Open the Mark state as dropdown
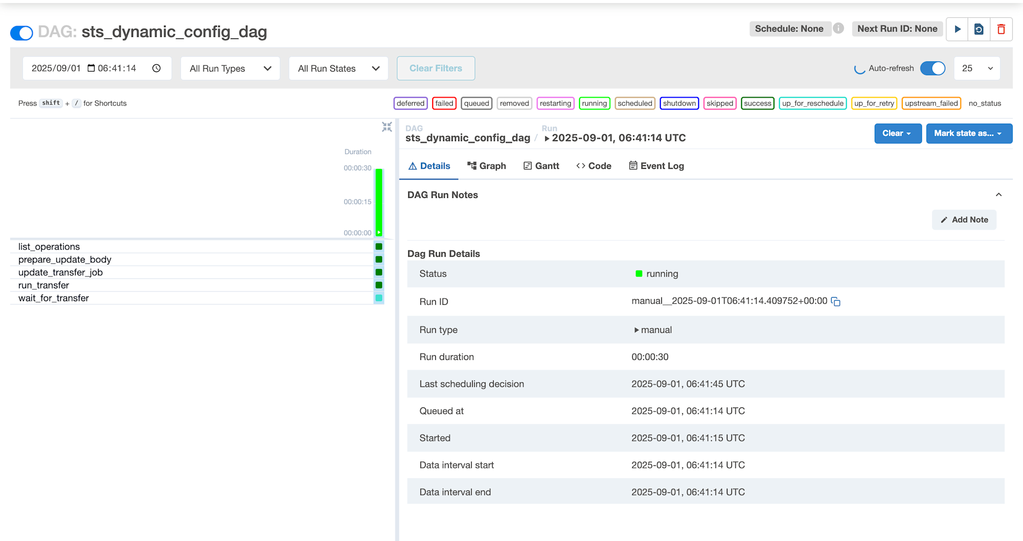This screenshot has width=1023, height=541. click(969, 133)
